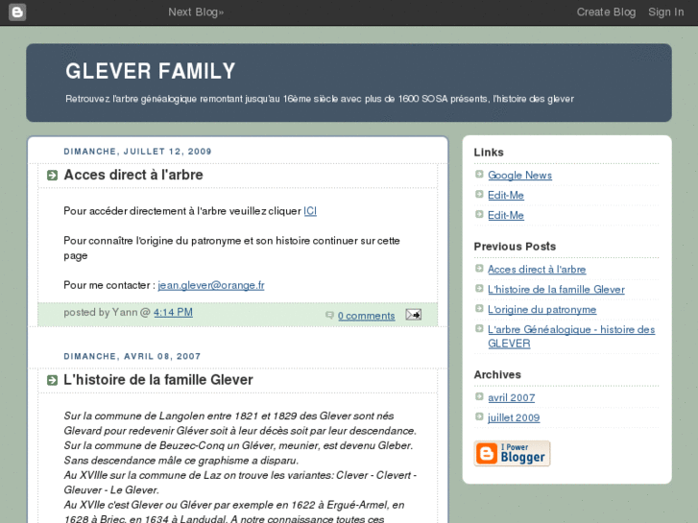Open the Next Blog link

pyautogui.click(x=196, y=12)
